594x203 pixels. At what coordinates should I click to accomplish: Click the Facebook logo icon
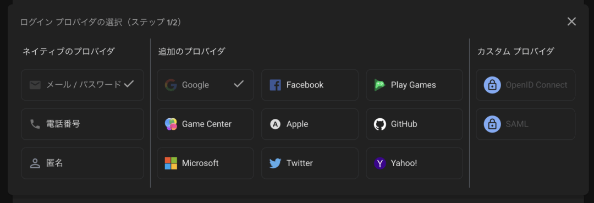pos(275,85)
